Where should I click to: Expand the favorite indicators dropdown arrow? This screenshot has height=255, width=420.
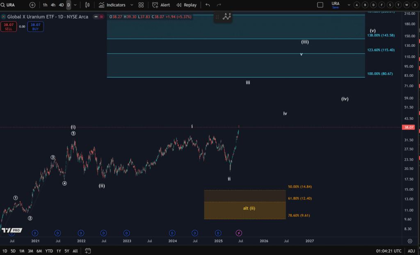coord(132,5)
